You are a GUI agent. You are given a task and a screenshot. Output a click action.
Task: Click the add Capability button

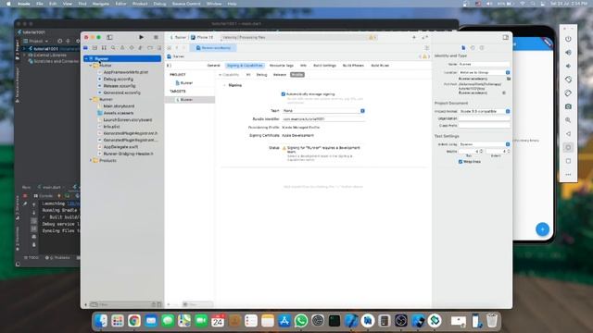click(x=229, y=75)
